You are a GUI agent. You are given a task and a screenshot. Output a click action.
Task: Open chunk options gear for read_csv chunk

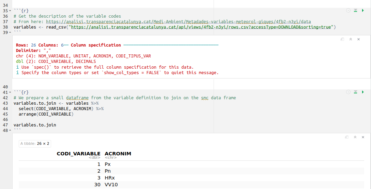(x=348, y=11)
